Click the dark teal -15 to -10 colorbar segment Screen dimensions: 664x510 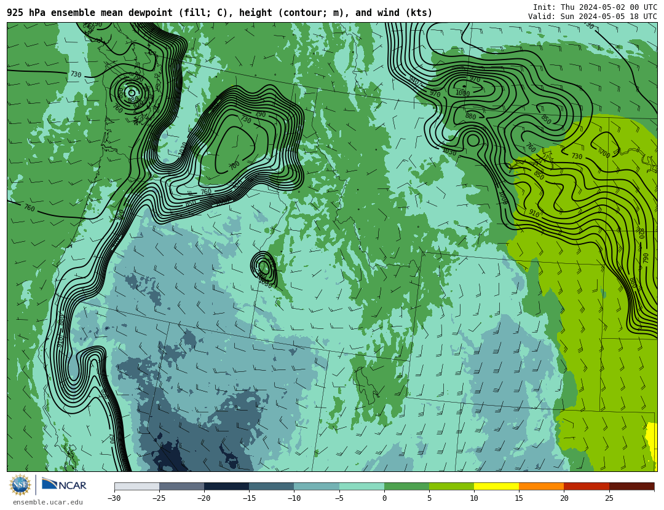(272, 487)
